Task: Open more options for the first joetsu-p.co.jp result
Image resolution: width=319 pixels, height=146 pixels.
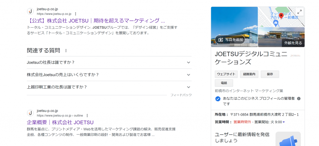Action: [x=75, y=14]
